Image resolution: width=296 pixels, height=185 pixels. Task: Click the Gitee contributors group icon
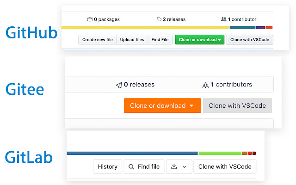[x=205, y=85]
